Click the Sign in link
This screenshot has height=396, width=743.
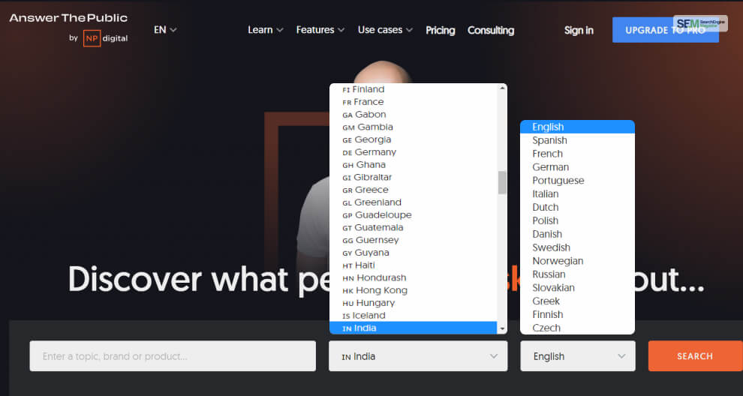point(579,30)
